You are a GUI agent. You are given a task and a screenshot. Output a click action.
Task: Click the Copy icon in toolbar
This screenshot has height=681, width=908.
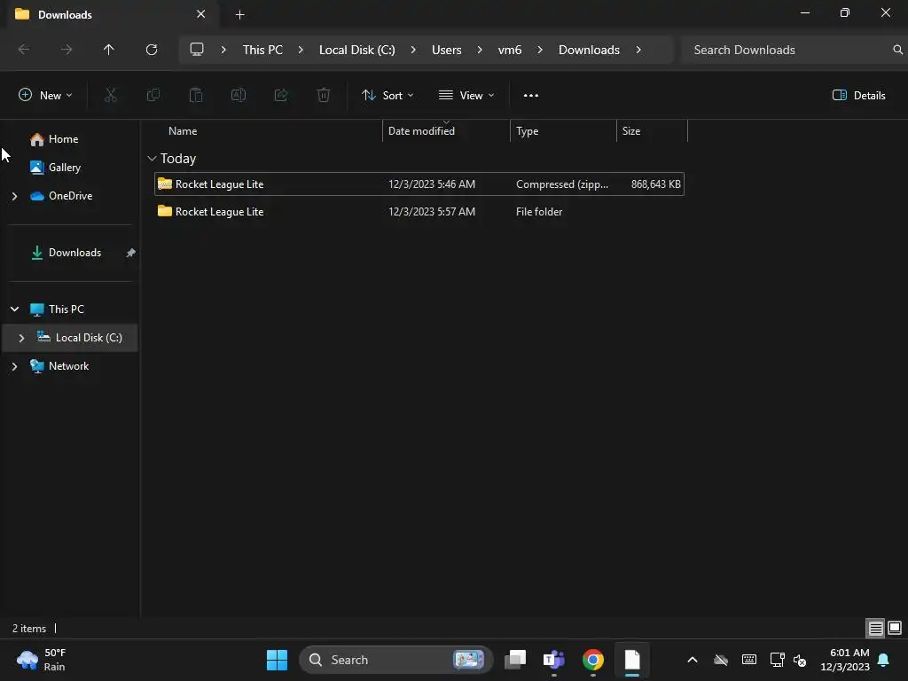tap(153, 95)
